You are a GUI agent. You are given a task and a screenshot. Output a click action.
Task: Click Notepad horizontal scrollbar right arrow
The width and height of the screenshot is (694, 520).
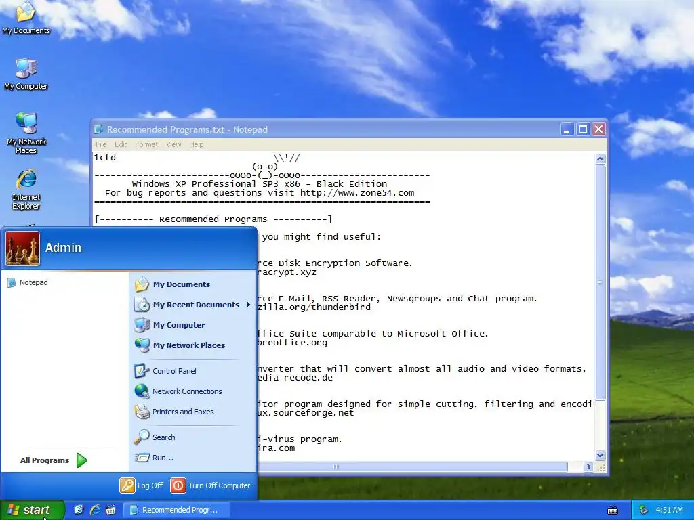coord(588,467)
